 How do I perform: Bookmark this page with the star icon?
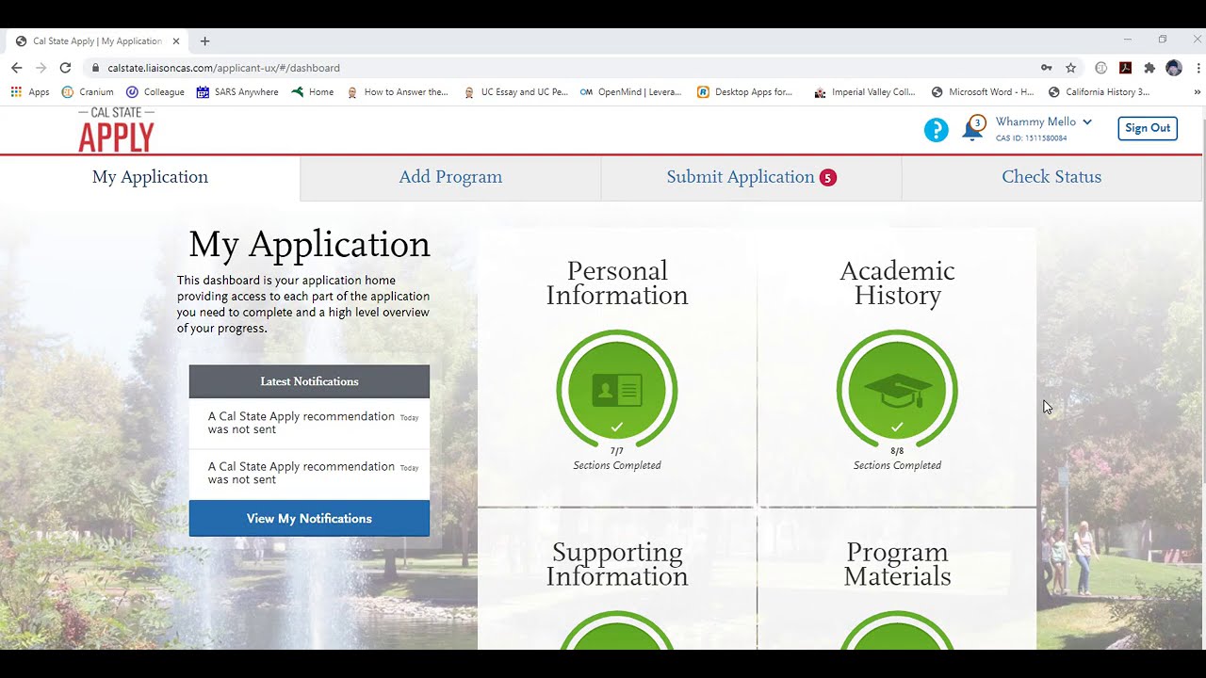pos(1070,68)
